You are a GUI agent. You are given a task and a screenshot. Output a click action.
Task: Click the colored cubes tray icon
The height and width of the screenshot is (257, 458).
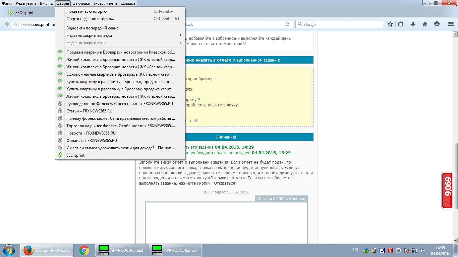tap(366, 250)
